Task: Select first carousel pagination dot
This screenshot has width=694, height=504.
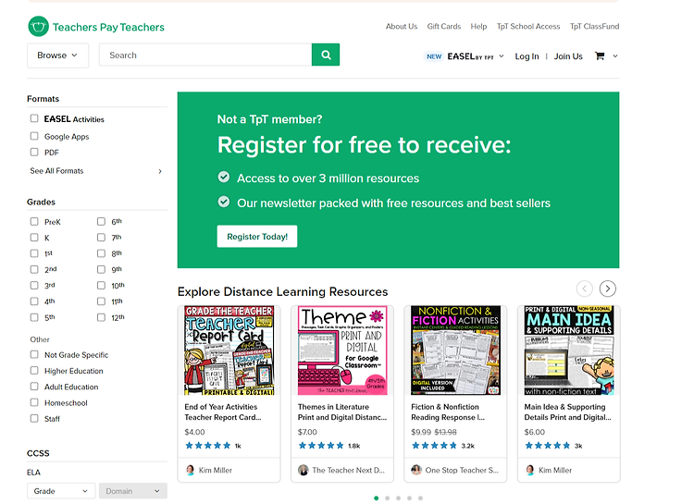Action: click(x=377, y=498)
